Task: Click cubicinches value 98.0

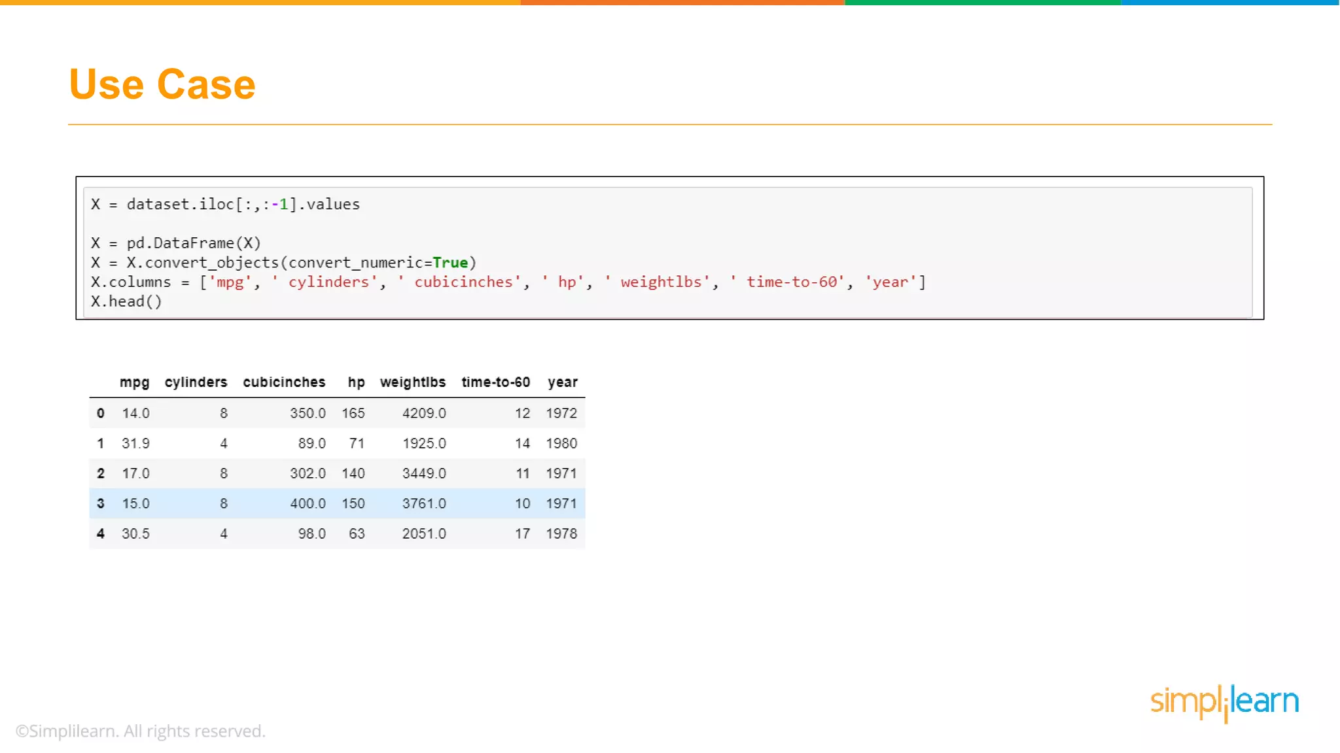Action: [312, 533]
